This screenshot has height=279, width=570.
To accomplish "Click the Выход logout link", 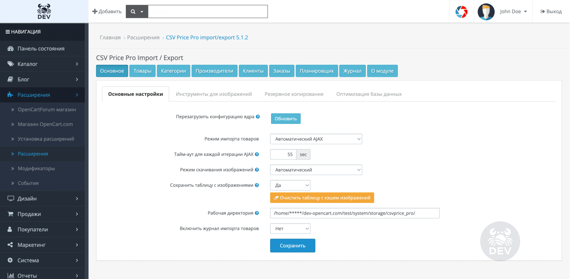I will (551, 11).
